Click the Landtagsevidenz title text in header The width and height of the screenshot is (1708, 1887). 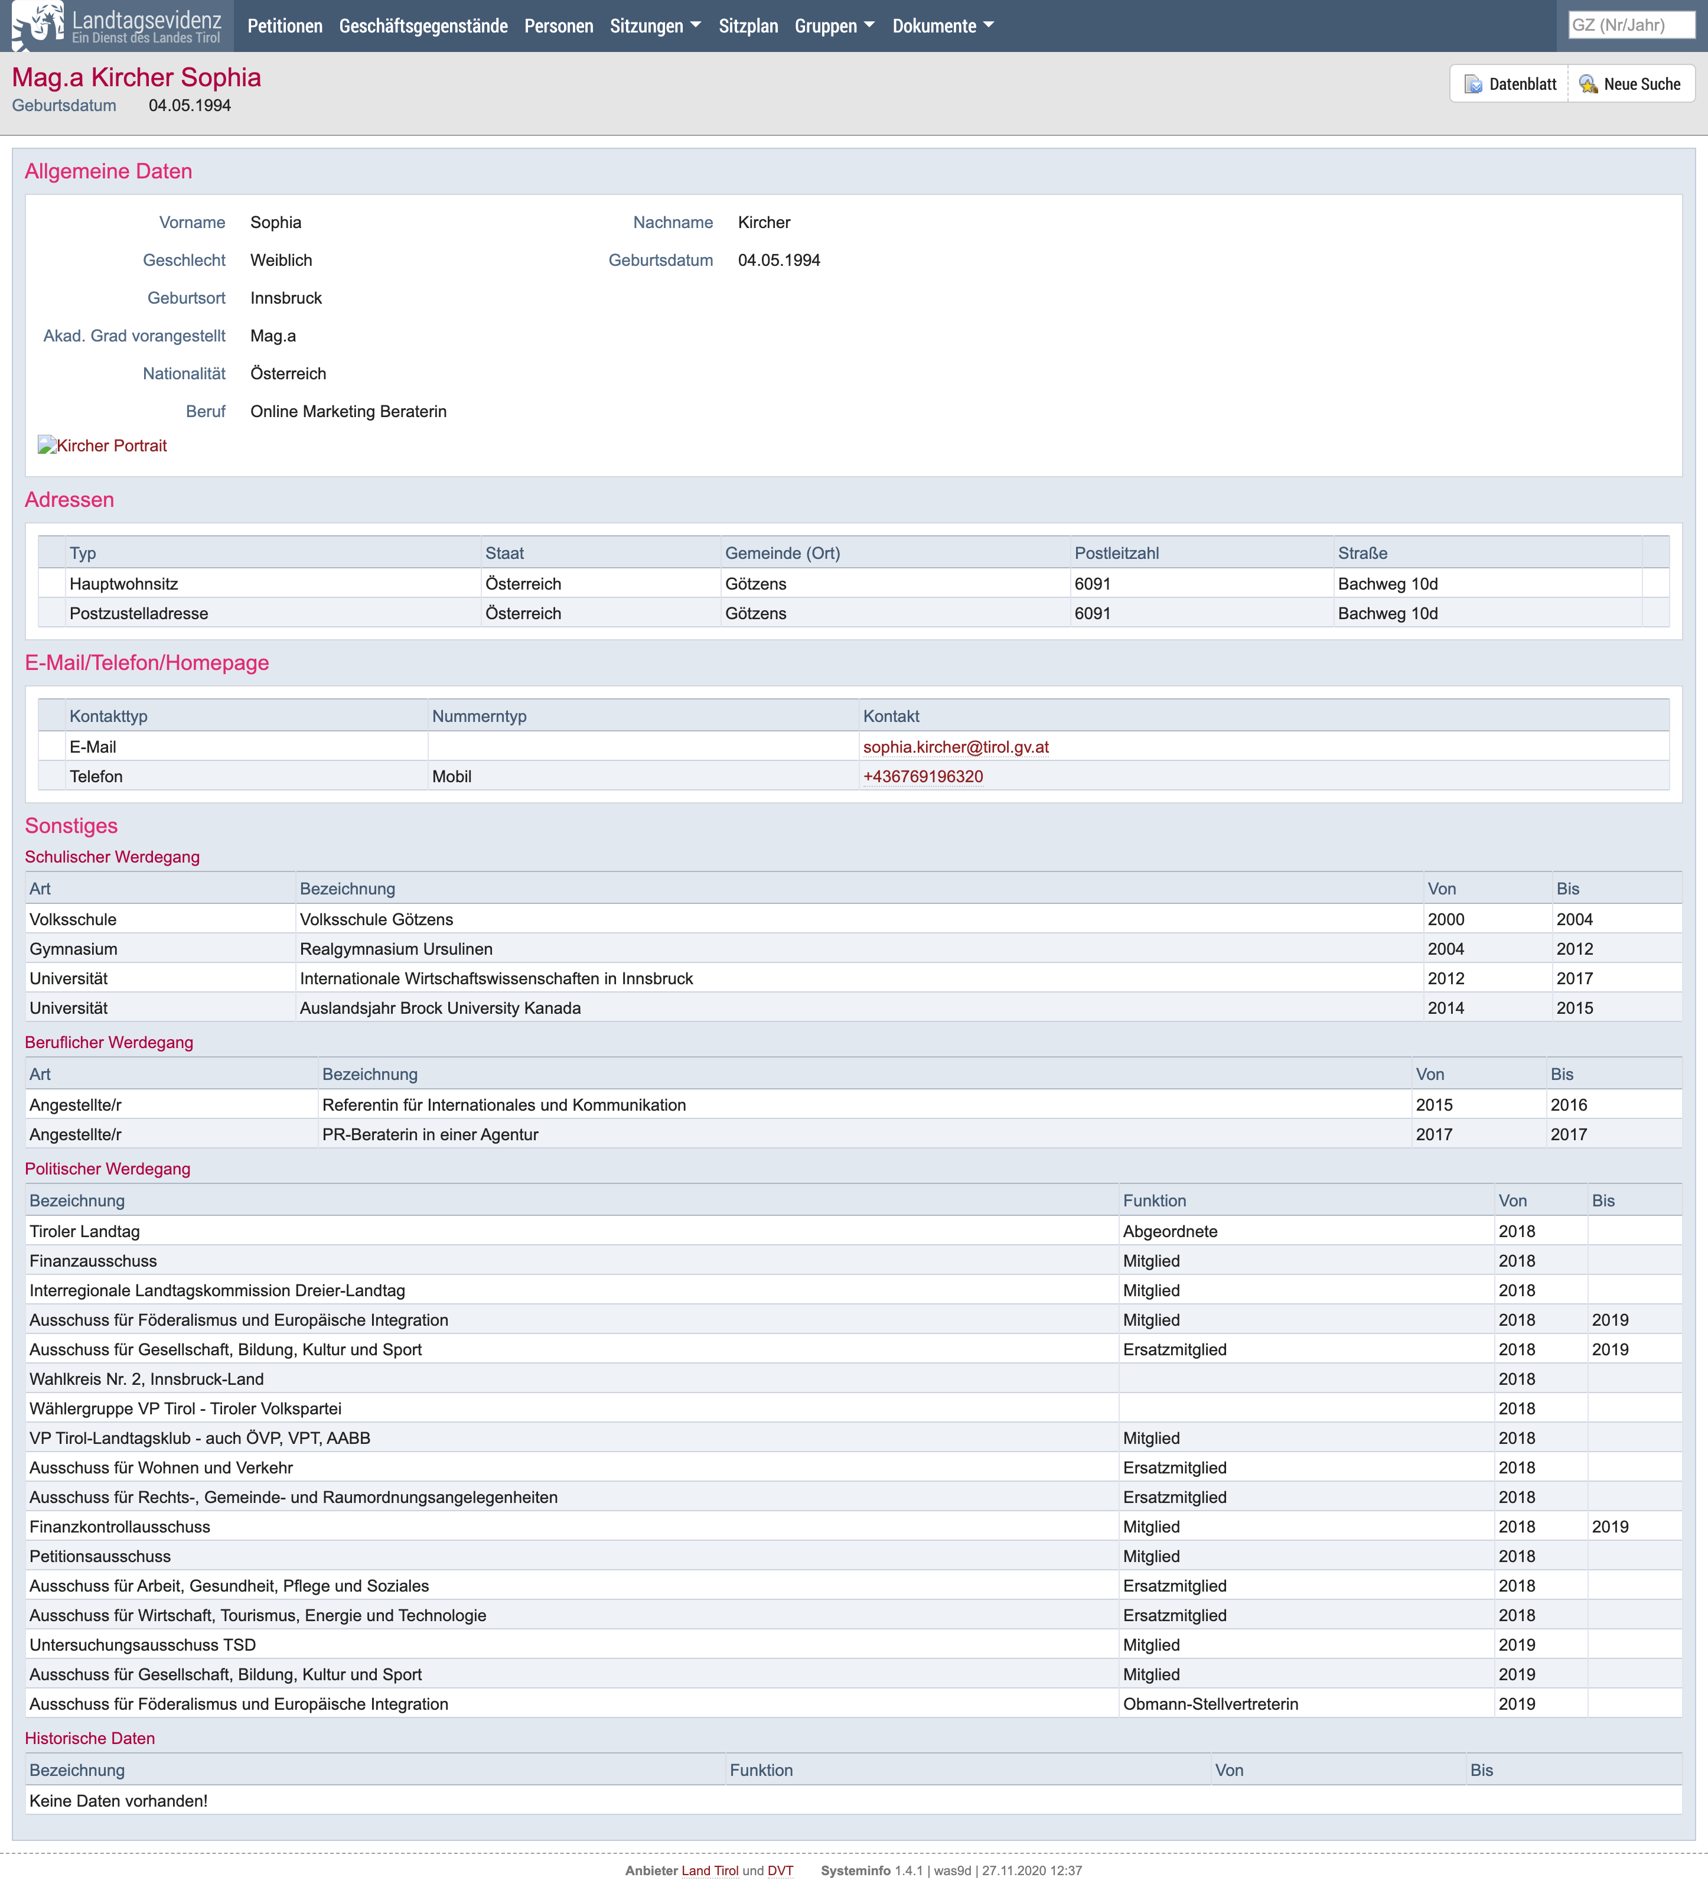(x=147, y=19)
